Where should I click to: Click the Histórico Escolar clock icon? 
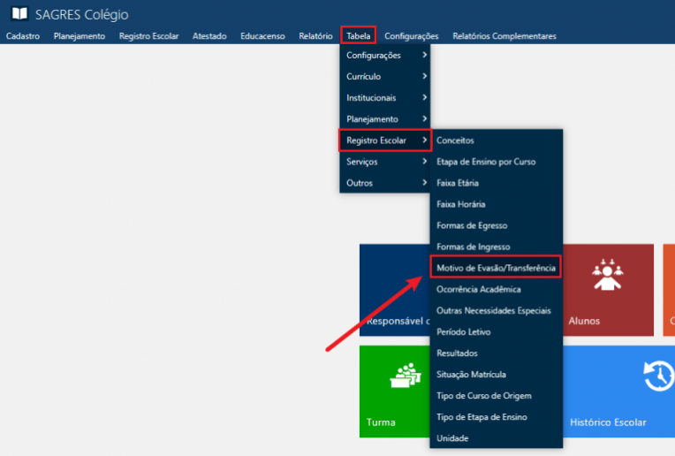pyautogui.click(x=657, y=377)
